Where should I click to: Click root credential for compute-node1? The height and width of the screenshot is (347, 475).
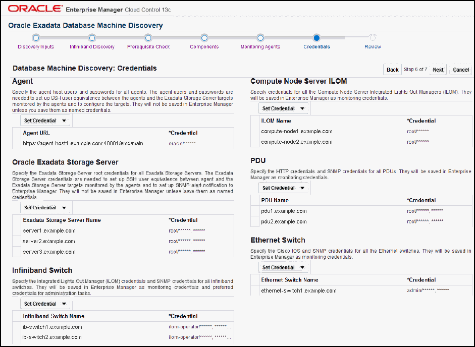click(x=418, y=132)
